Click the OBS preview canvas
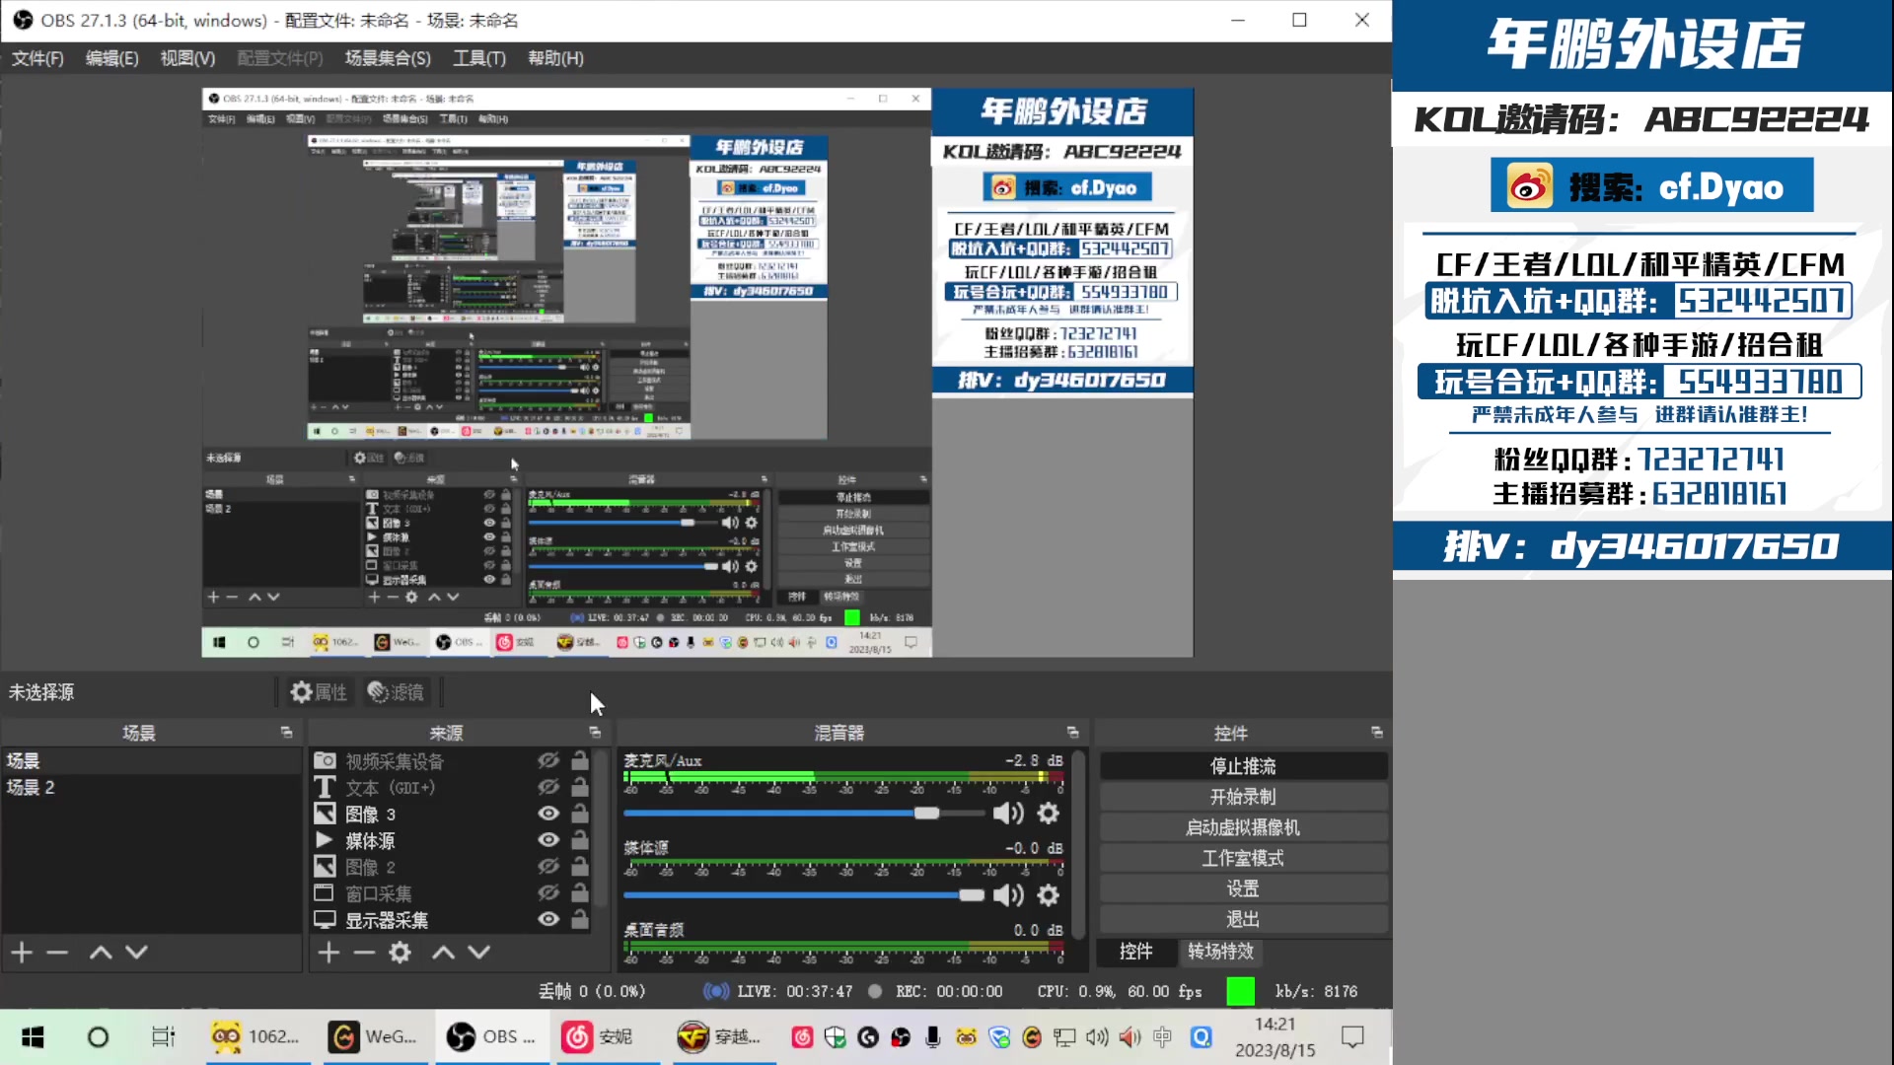The image size is (1894, 1065). (697, 373)
